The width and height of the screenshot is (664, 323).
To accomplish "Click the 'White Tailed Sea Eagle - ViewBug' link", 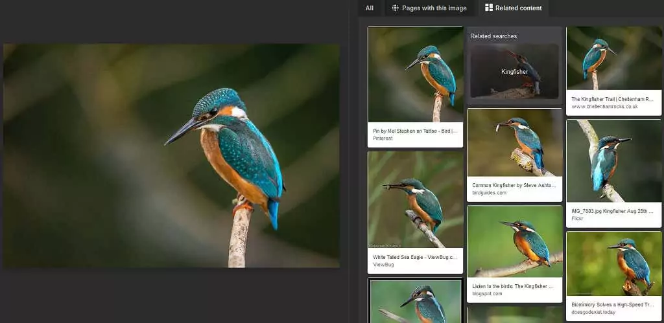I will [414, 257].
